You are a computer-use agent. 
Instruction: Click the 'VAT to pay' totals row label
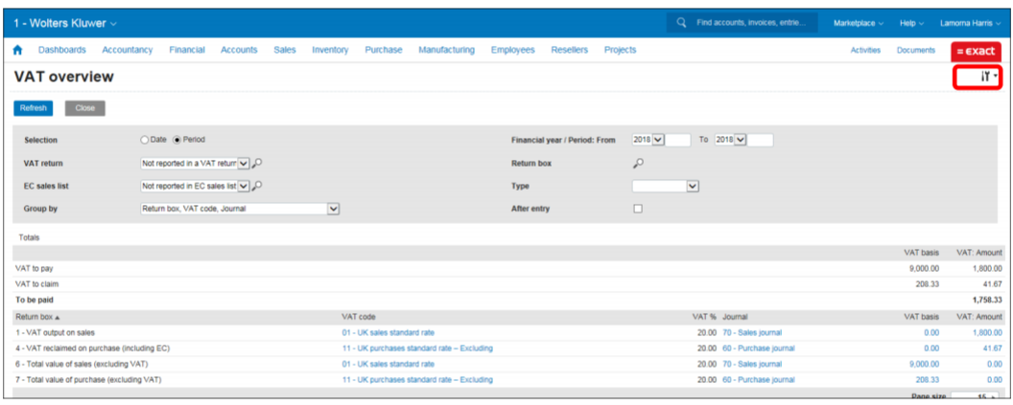coord(33,268)
